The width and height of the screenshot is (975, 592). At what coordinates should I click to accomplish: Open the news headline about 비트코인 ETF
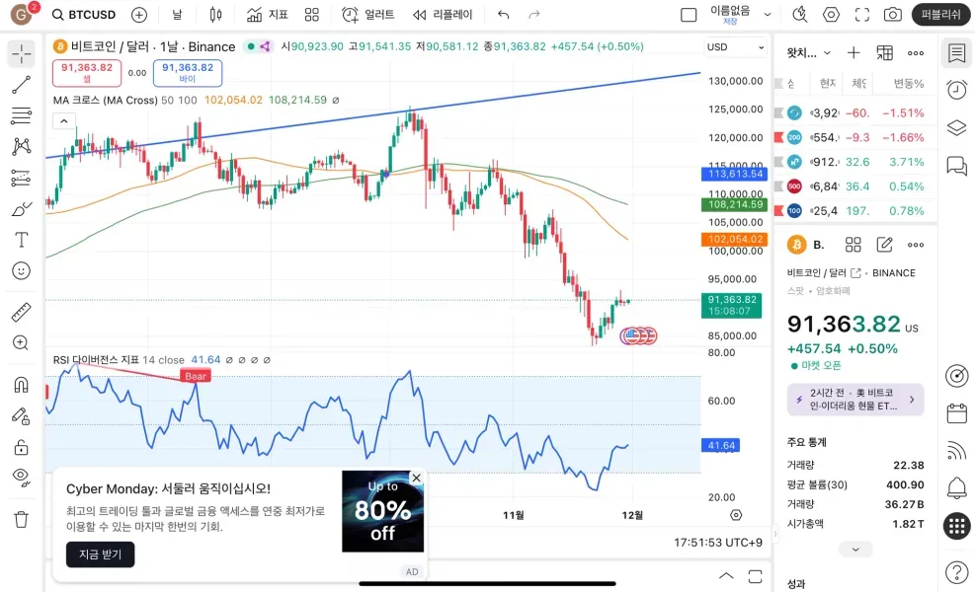pyautogui.click(x=855, y=400)
